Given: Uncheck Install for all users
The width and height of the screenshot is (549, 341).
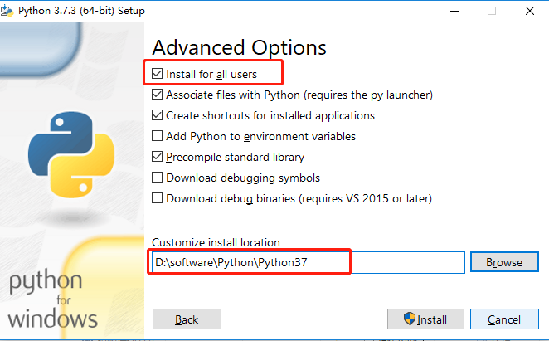Looking at the screenshot, I should pyautogui.click(x=158, y=74).
